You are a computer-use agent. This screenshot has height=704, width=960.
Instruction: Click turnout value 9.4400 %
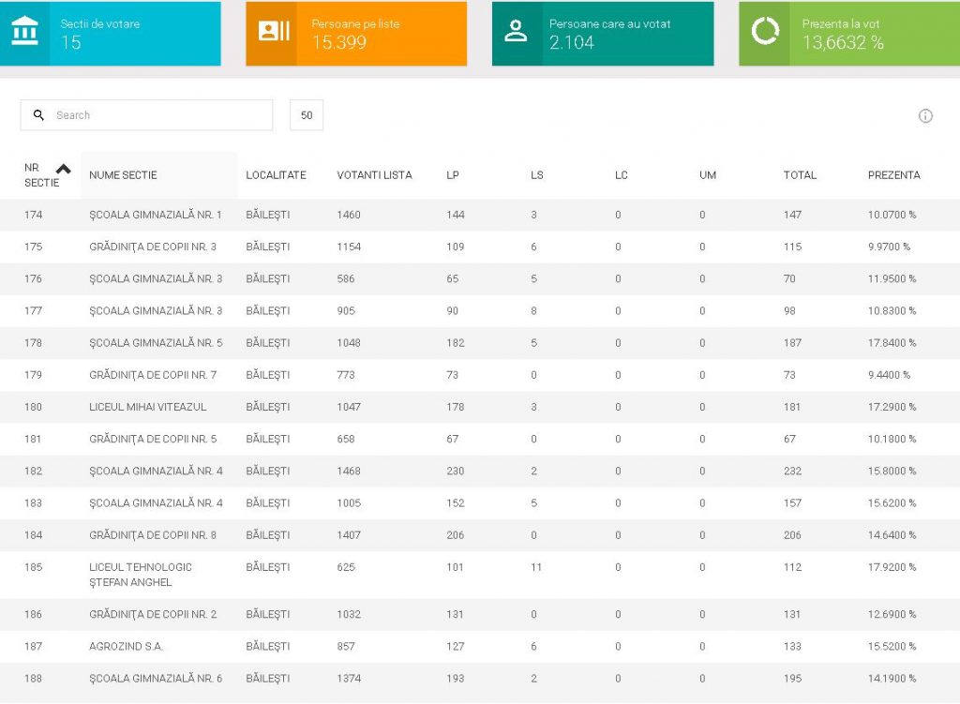889,375
